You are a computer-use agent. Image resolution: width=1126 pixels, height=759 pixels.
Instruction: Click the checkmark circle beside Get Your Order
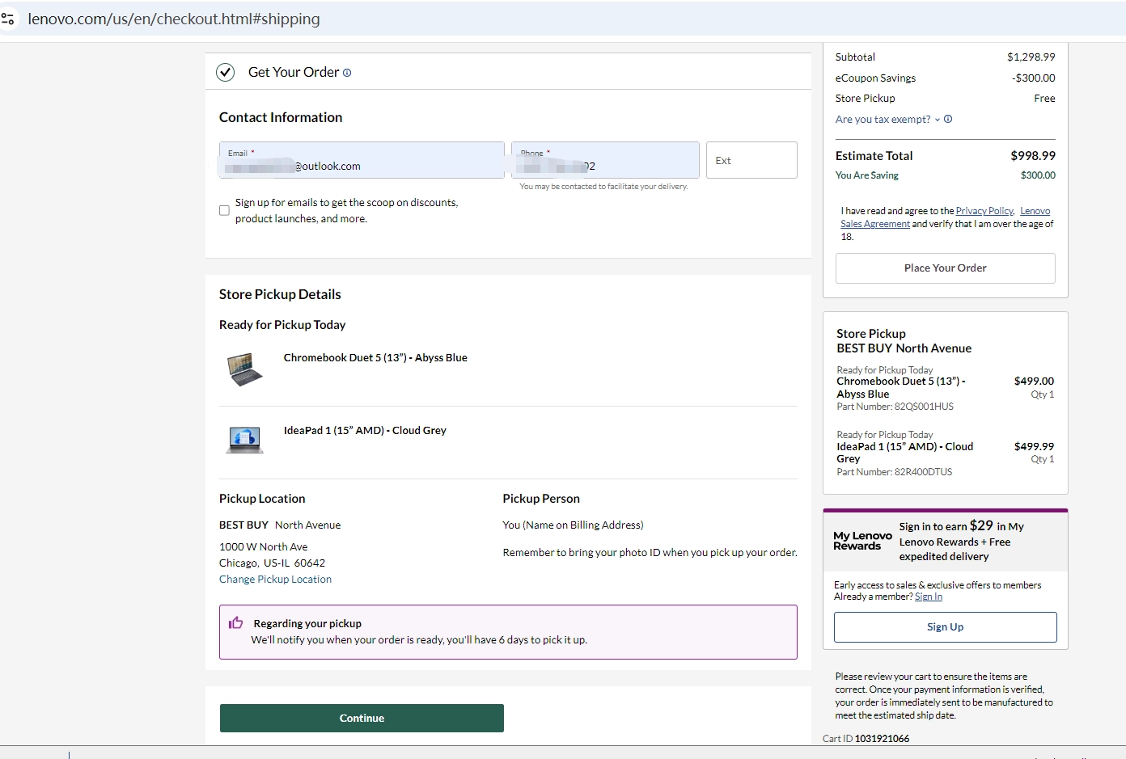tap(226, 72)
